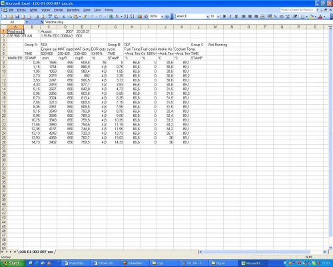Viewport: 333px width, 267px height.
Task: Select the LOG-01-003-007 sheet tab
Action: click(37, 252)
